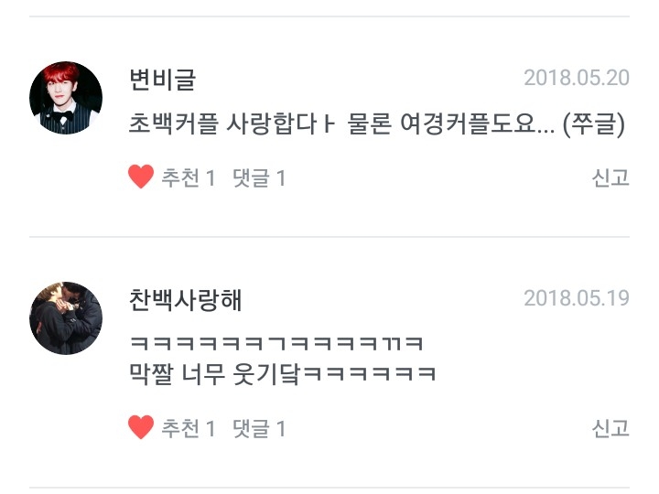Report 찬백사랑해's comment via 신고
The height and width of the screenshot is (494, 659).
coord(610,428)
